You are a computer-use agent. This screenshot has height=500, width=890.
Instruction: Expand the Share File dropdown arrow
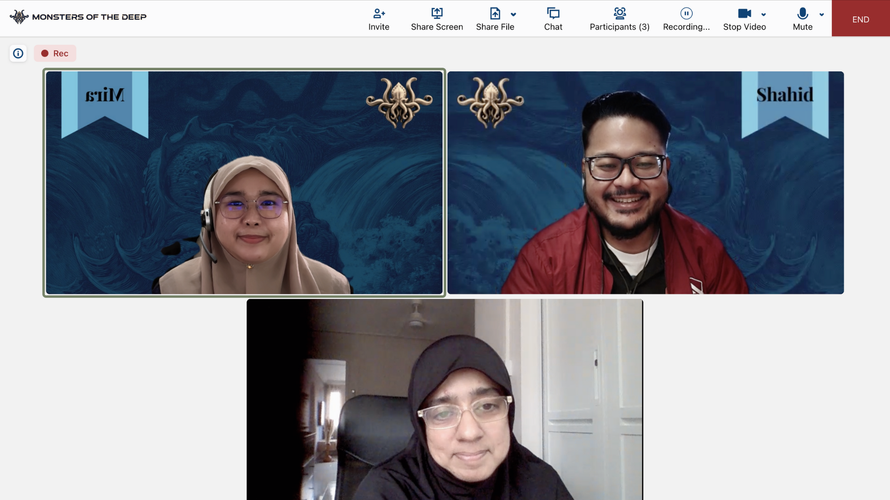point(513,14)
